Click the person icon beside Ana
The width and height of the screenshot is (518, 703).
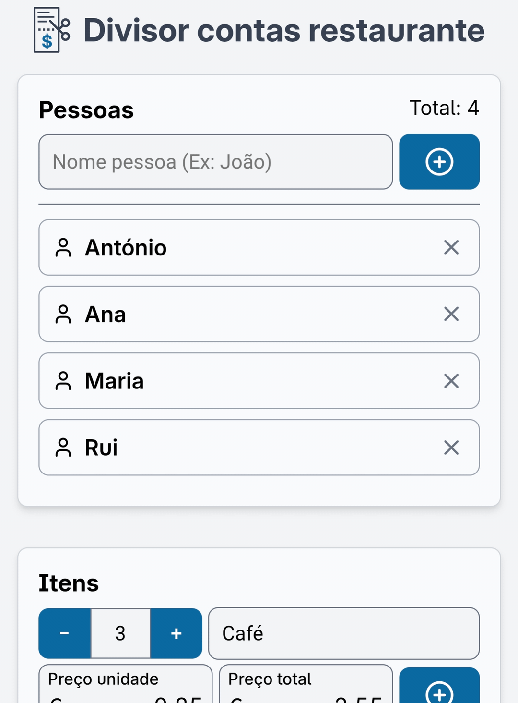point(63,315)
